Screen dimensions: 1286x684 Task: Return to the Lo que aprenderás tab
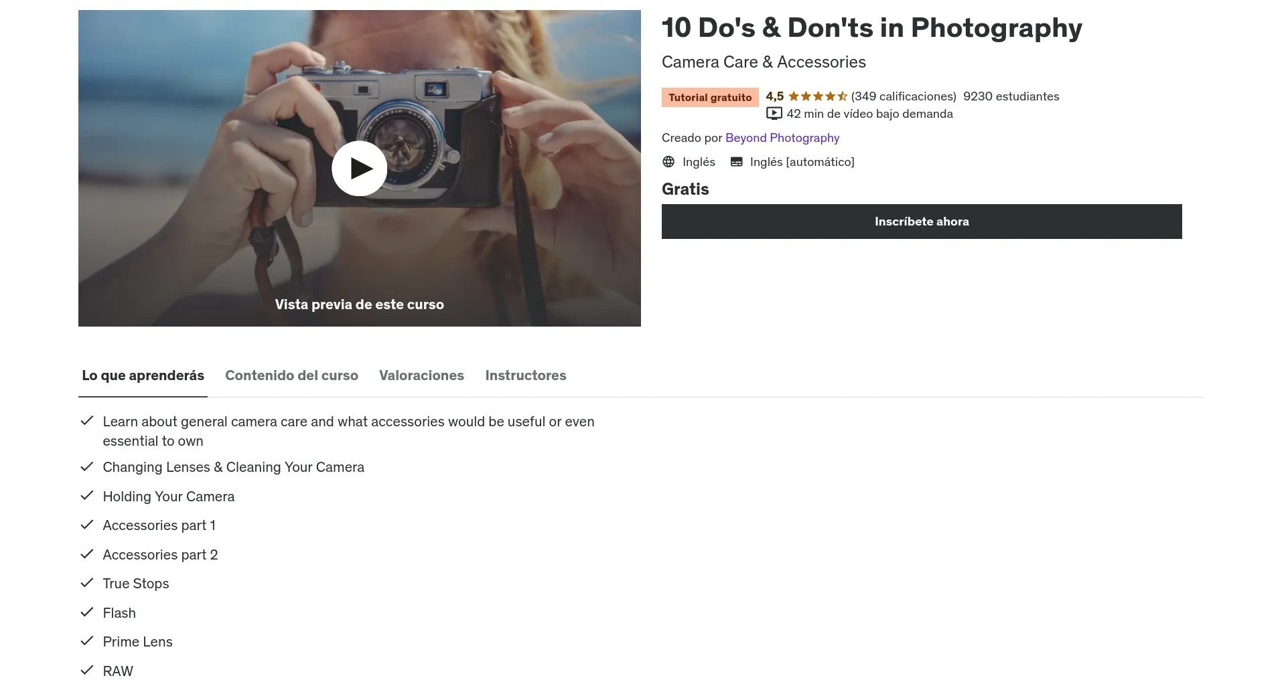pos(143,375)
